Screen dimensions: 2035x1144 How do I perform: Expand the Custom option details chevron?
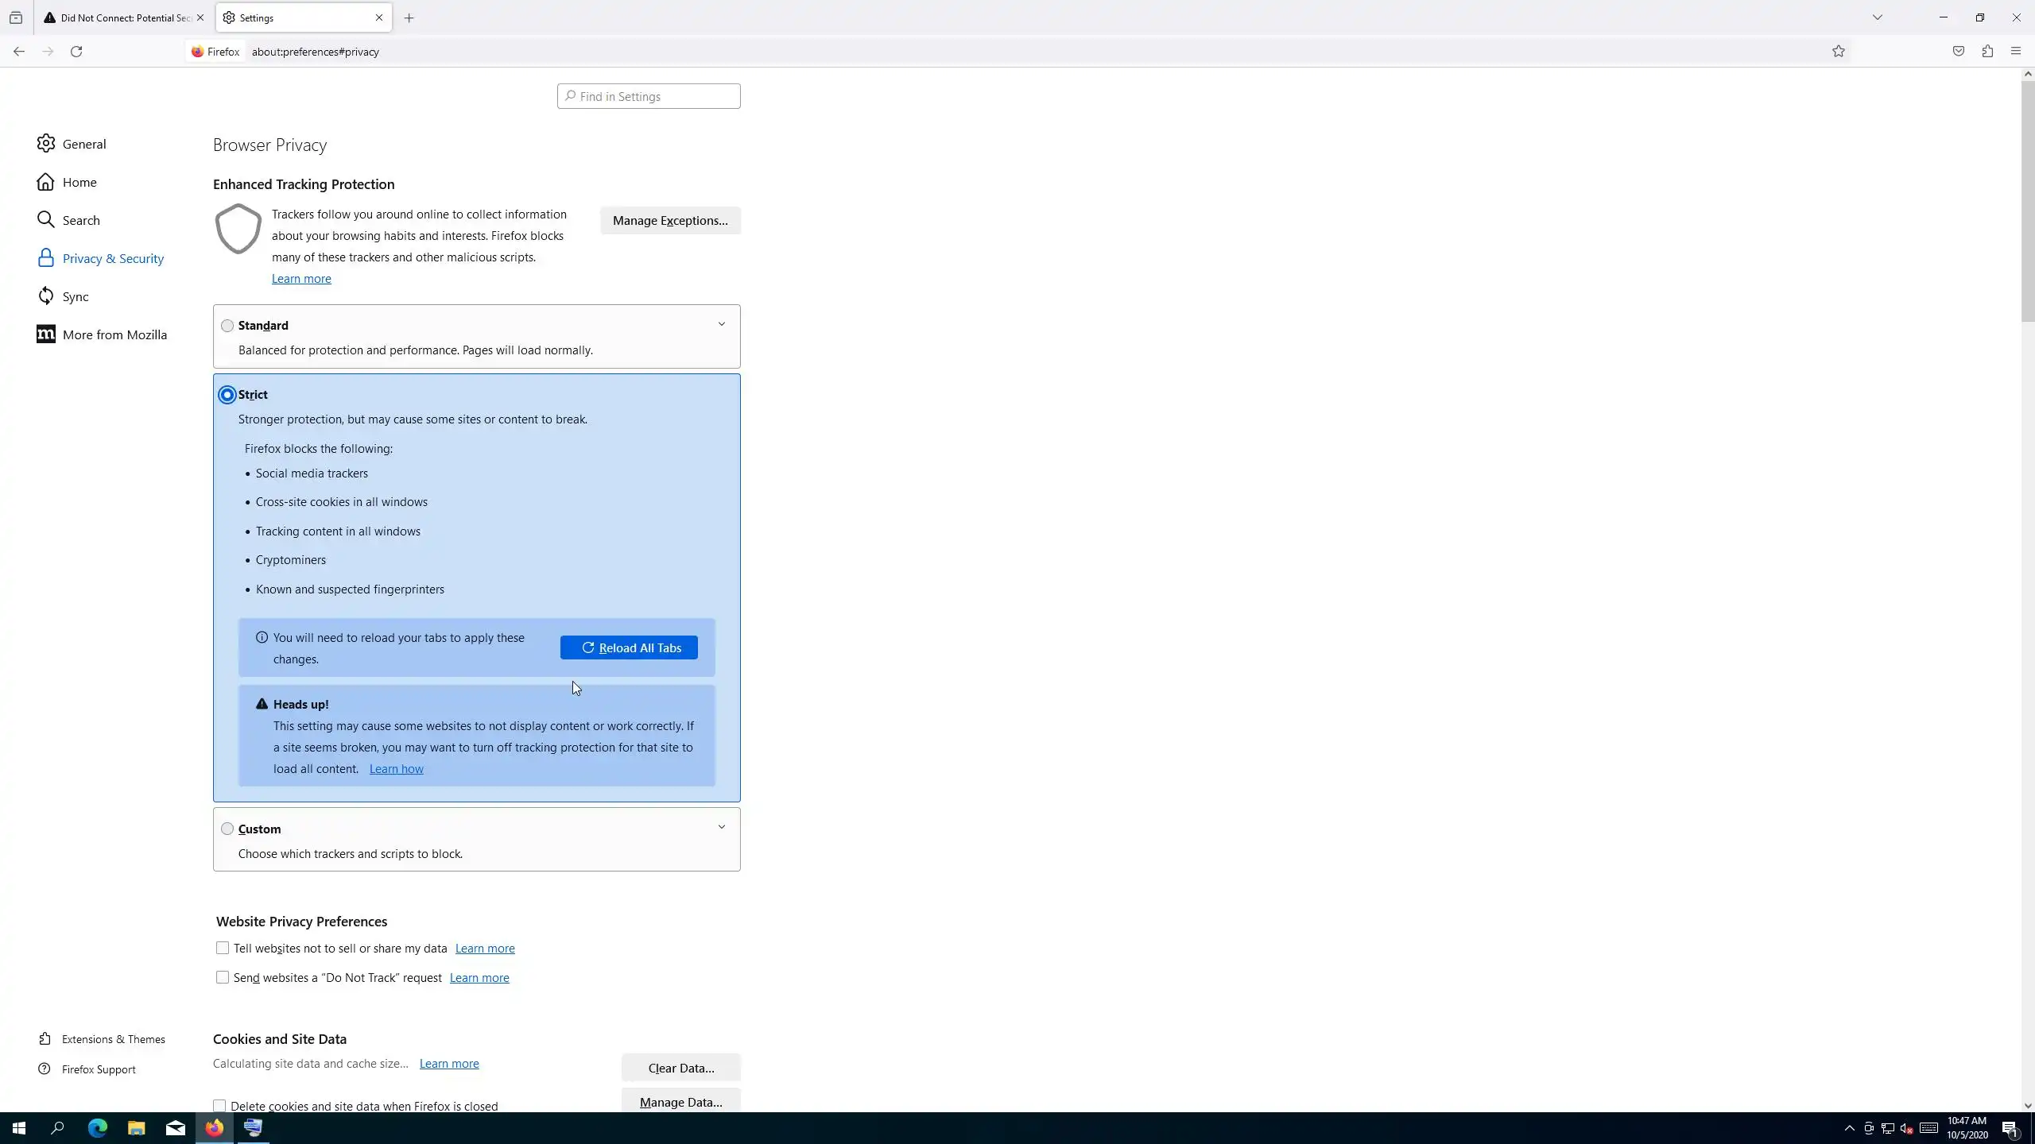(721, 827)
